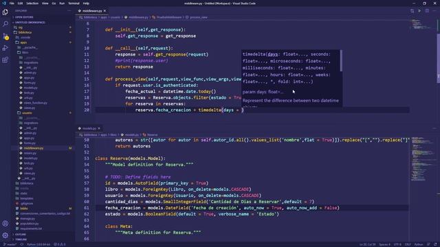
Task: Open the Selection menu
Action: [x=32, y=3]
